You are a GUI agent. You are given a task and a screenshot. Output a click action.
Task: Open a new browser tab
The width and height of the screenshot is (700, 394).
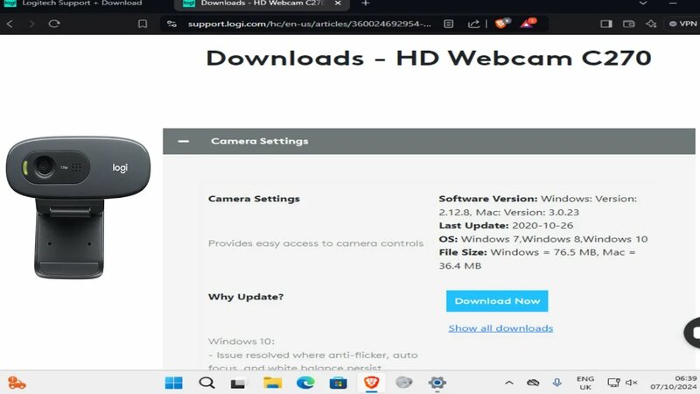[x=365, y=4]
